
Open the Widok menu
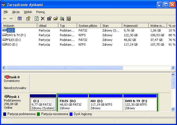tap(28, 12)
